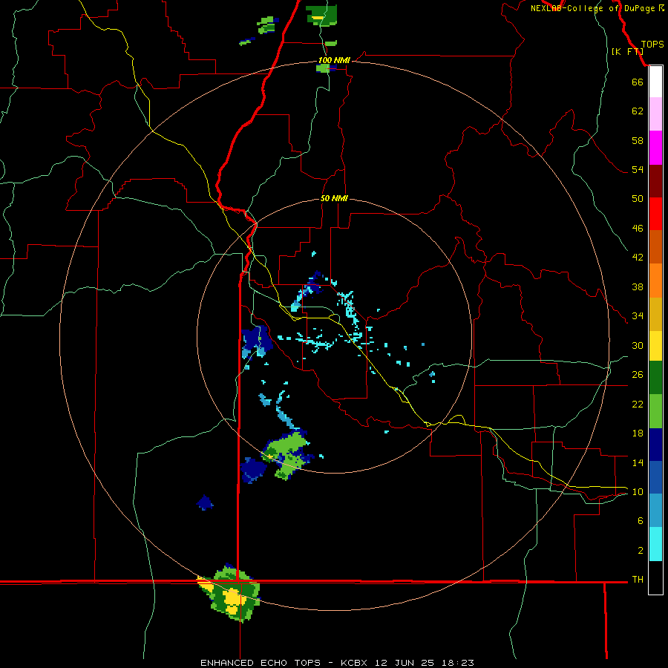Click the TOPS legend heading

(x=652, y=44)
